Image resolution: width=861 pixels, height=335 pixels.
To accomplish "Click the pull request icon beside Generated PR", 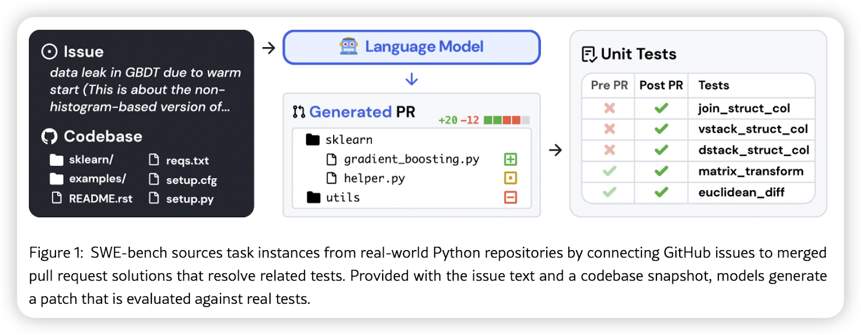I will (299, 112).
